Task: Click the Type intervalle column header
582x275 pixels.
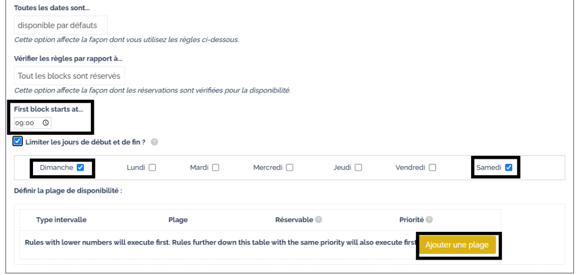Action: 61,220
